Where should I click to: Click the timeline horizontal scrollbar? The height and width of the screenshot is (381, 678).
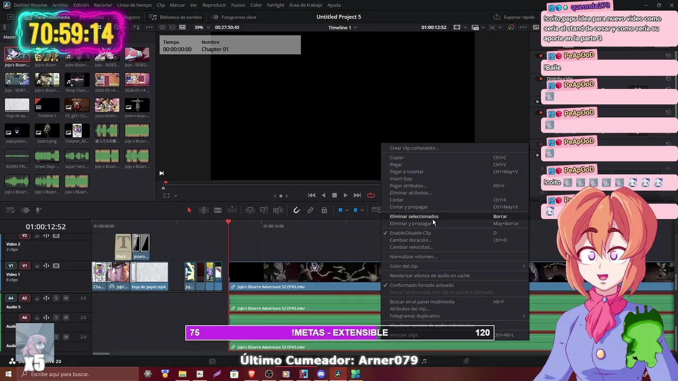(101, 353)
